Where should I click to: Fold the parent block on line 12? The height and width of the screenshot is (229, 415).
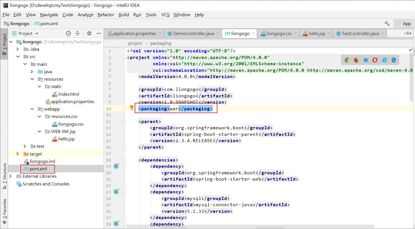124,122
